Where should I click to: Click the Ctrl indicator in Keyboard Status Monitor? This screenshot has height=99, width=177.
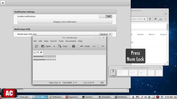coord(133,73)
